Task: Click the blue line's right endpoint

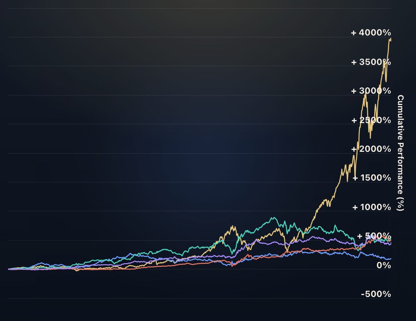Action: pos(391,258)
